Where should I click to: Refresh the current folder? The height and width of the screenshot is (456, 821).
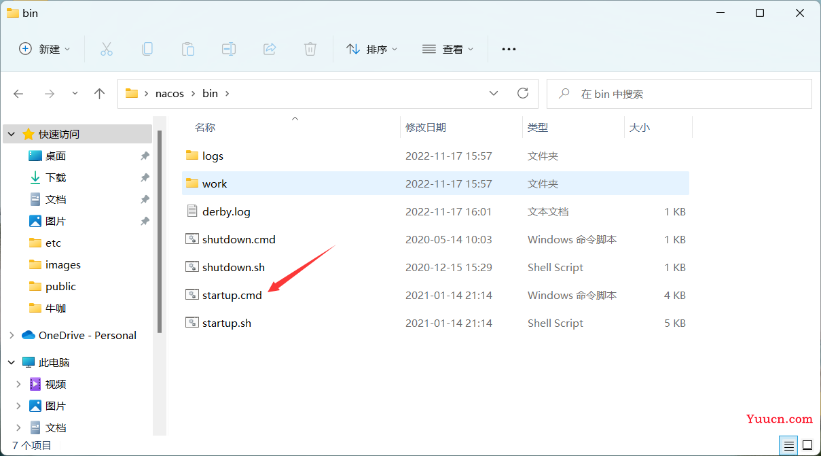522,93
